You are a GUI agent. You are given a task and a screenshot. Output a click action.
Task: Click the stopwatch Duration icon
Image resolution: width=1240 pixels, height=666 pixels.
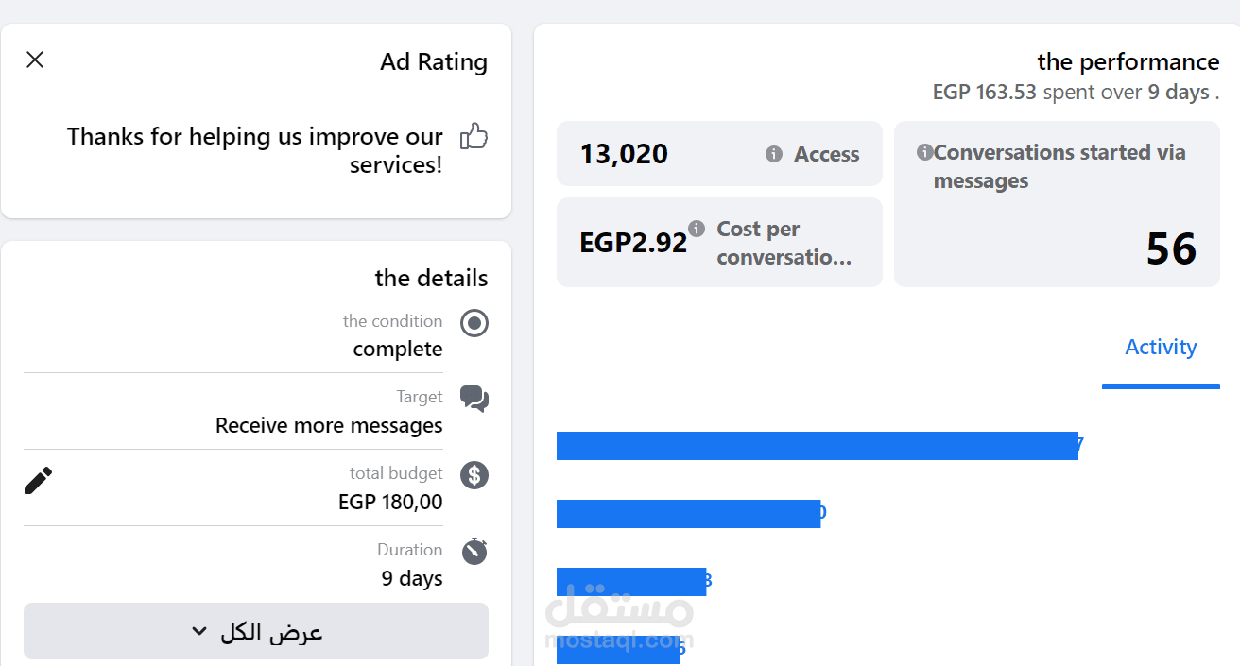(x=474, y=551)
